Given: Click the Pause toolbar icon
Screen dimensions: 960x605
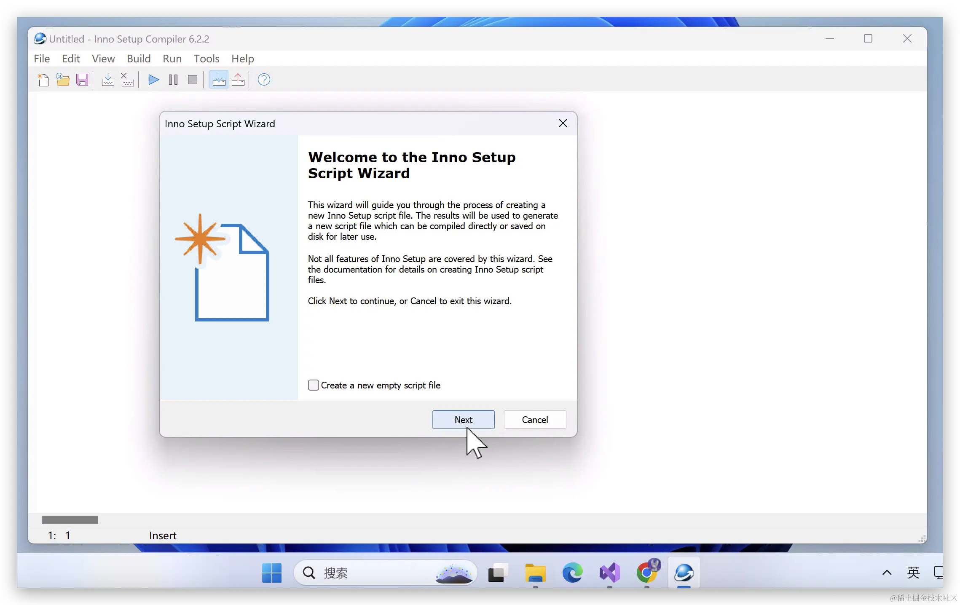Looking at the screenshot, I should pos(173,80).
